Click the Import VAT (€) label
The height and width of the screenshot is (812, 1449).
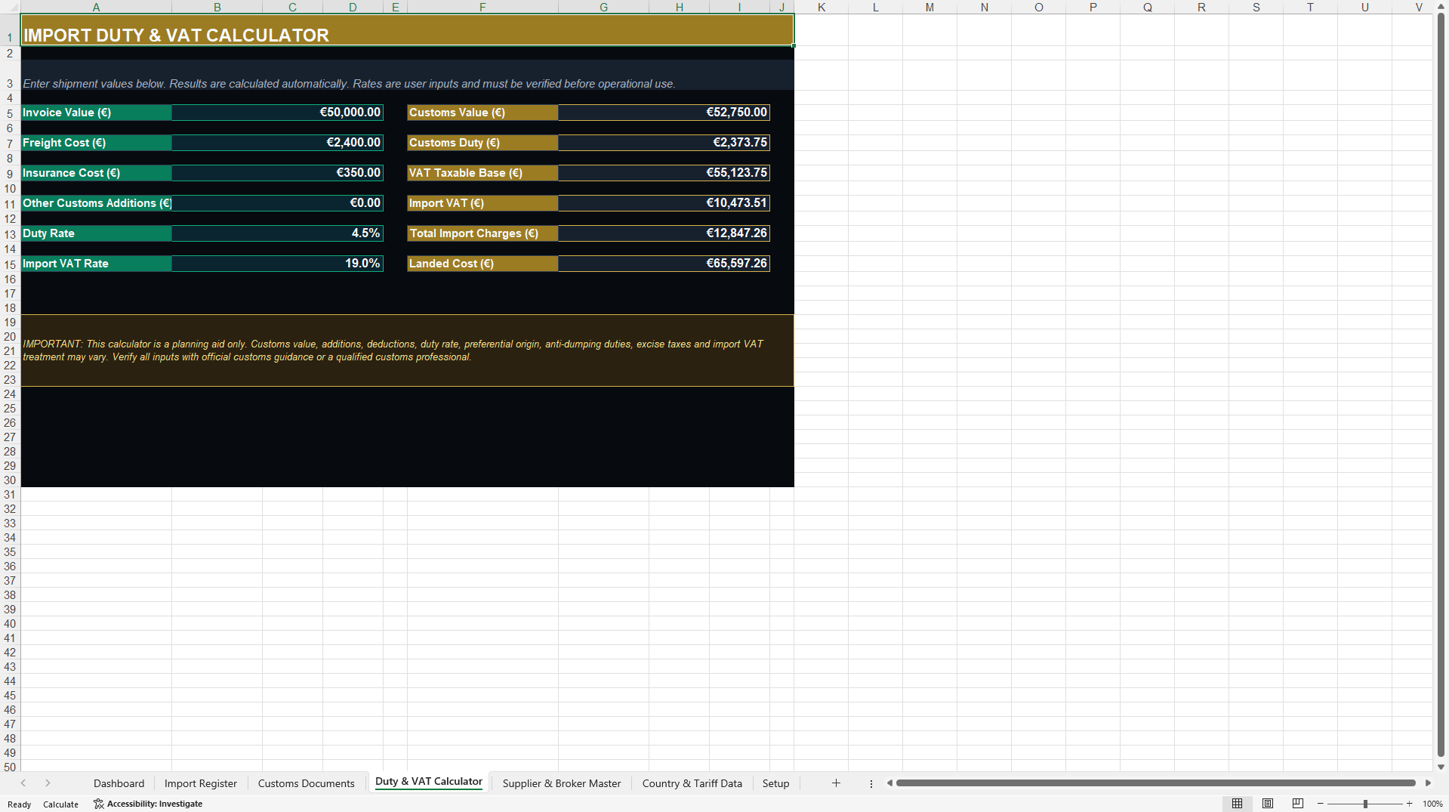pyautogui.click(x=482, y=203)
